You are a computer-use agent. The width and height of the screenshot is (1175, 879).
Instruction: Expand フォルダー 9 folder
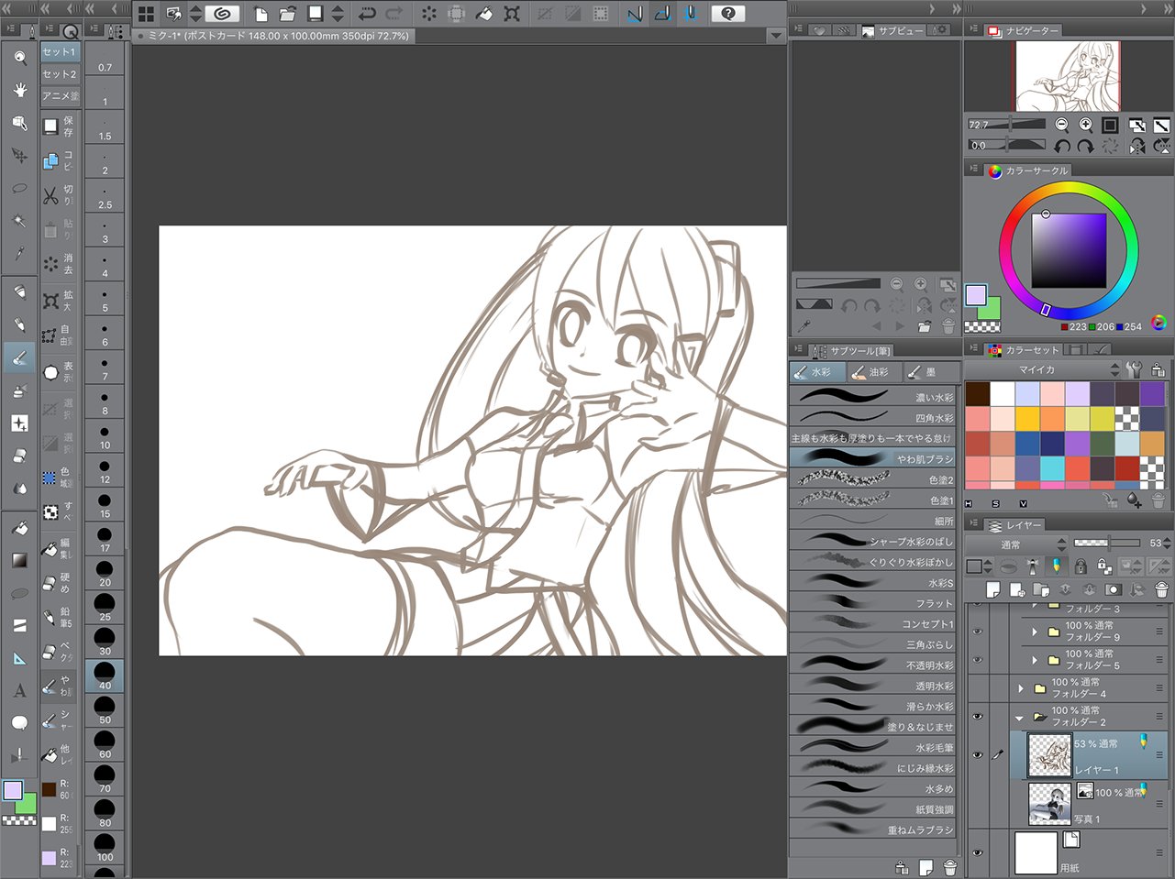1035,632
